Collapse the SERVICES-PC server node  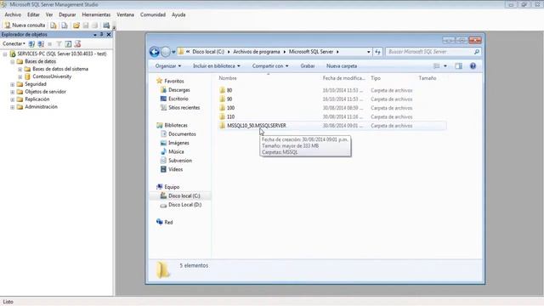[x=5, y=54]
